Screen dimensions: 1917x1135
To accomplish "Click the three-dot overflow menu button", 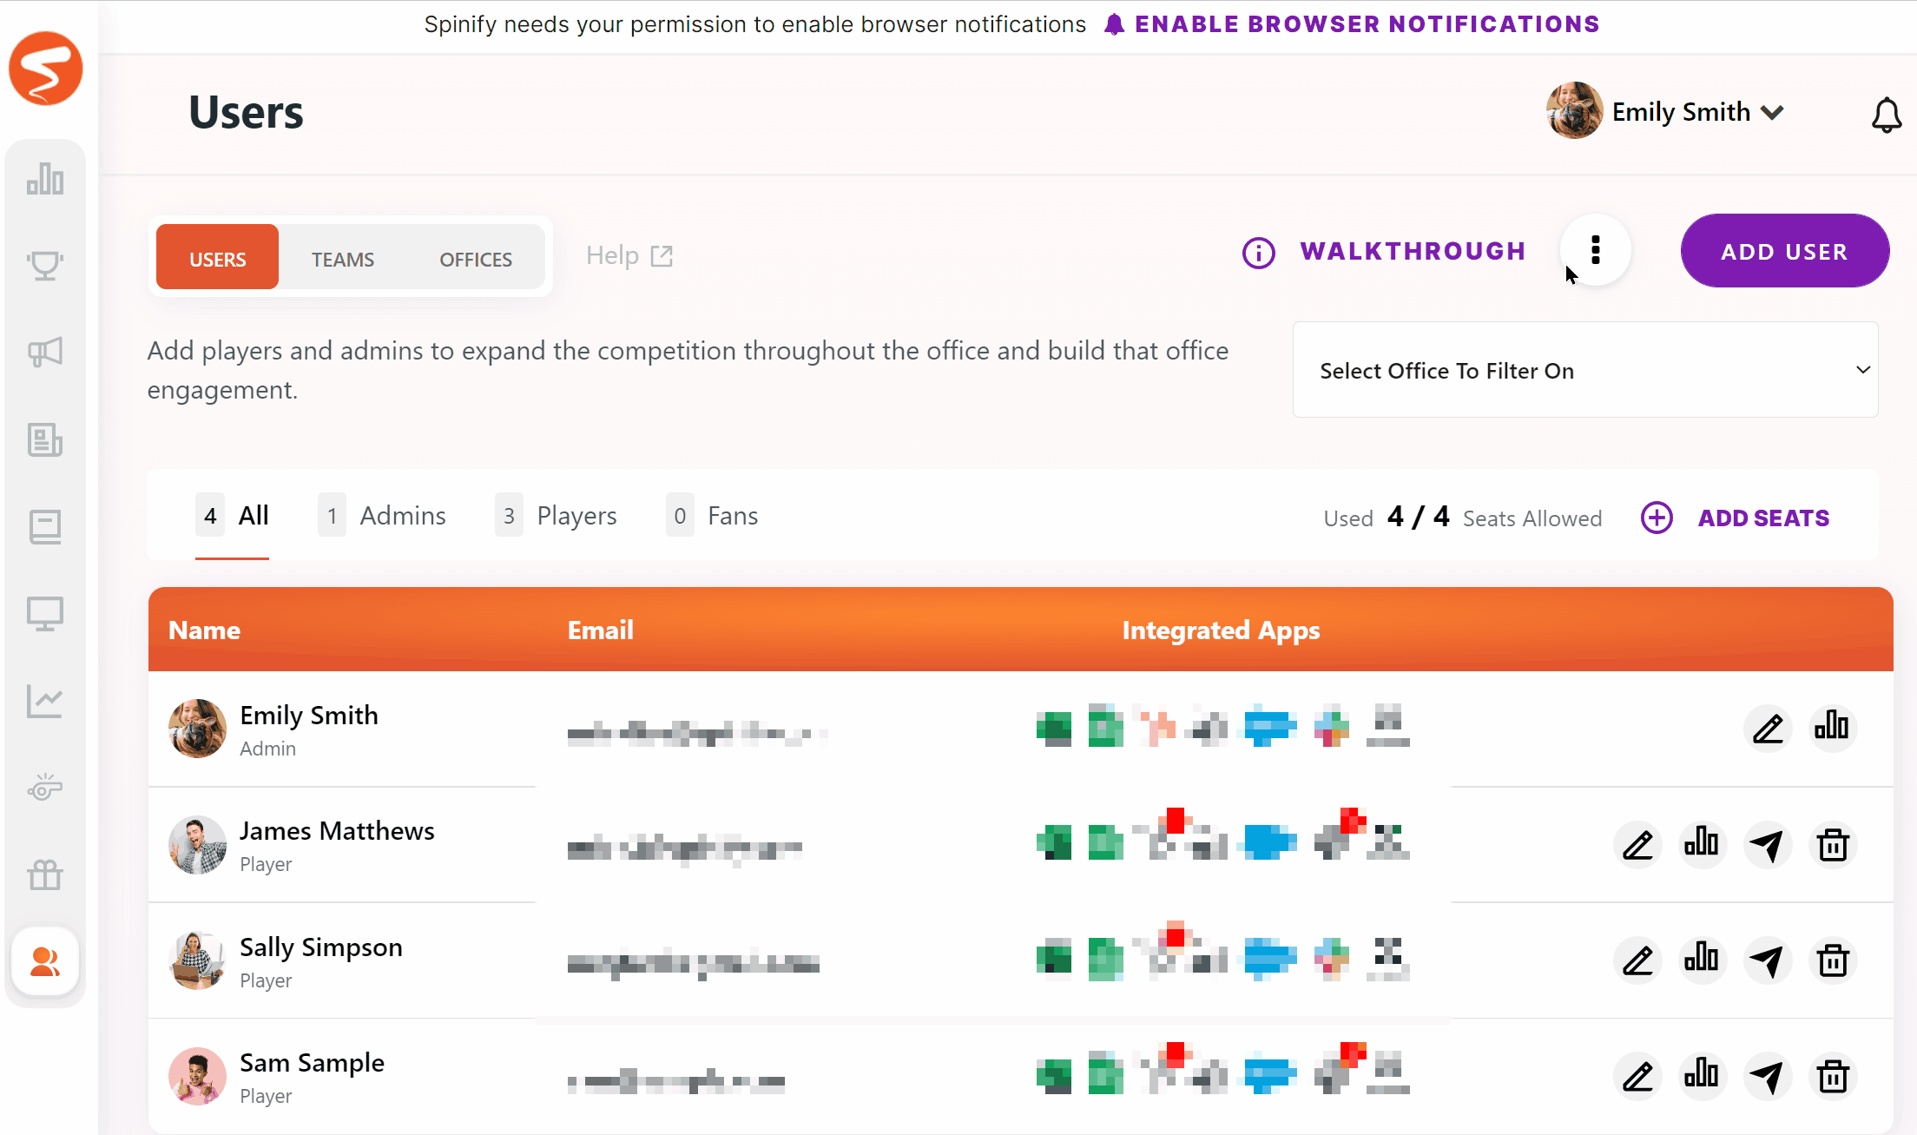I will (1597, 250).
